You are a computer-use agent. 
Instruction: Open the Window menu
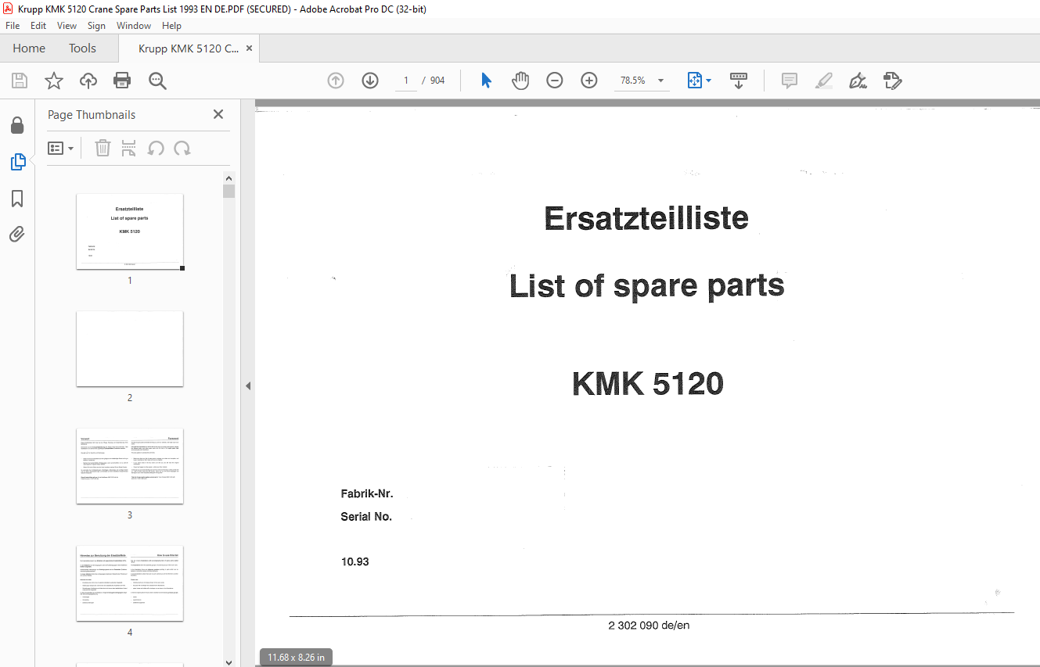click(134, 26)
